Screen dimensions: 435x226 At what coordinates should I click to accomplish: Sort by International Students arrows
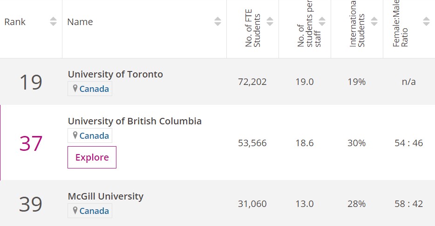[x=374, y=21]
